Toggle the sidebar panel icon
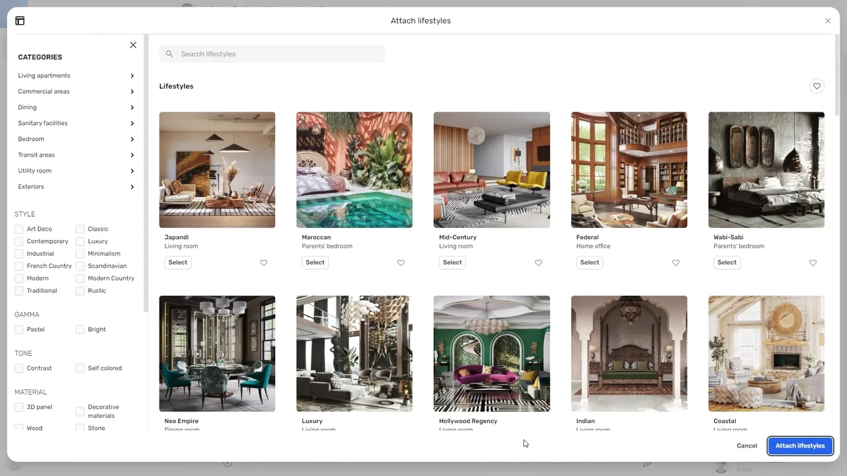The image size is (847, 476). coord(20,20)
